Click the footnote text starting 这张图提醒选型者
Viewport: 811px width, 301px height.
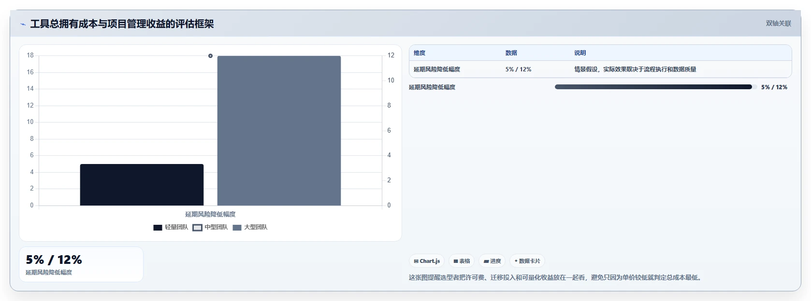pyautogui.click(x=556, y=277)
